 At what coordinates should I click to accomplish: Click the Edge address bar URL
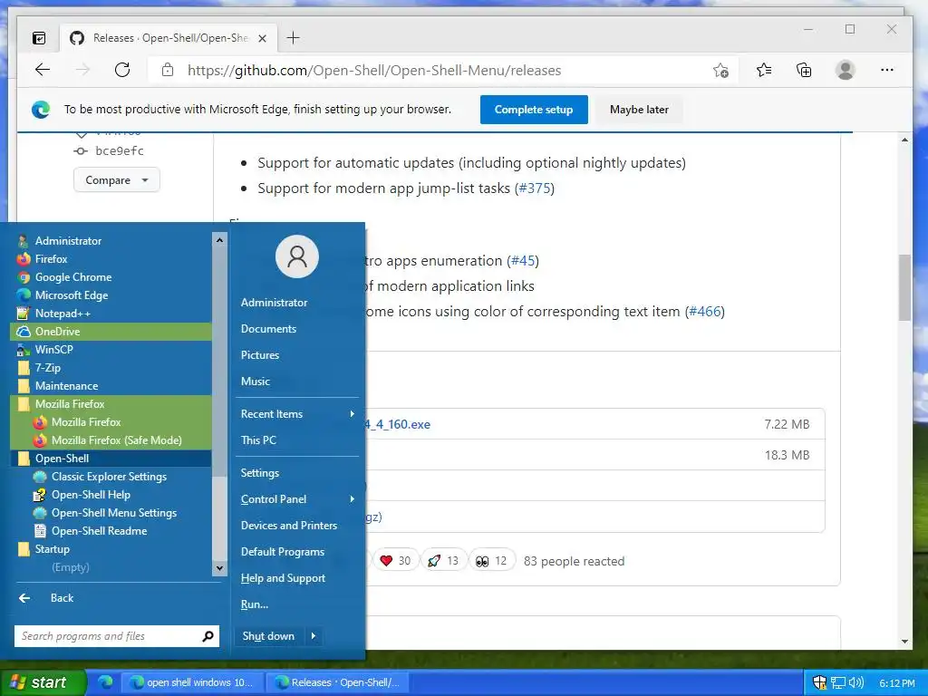pyautogui.click(x=374, y=71)
